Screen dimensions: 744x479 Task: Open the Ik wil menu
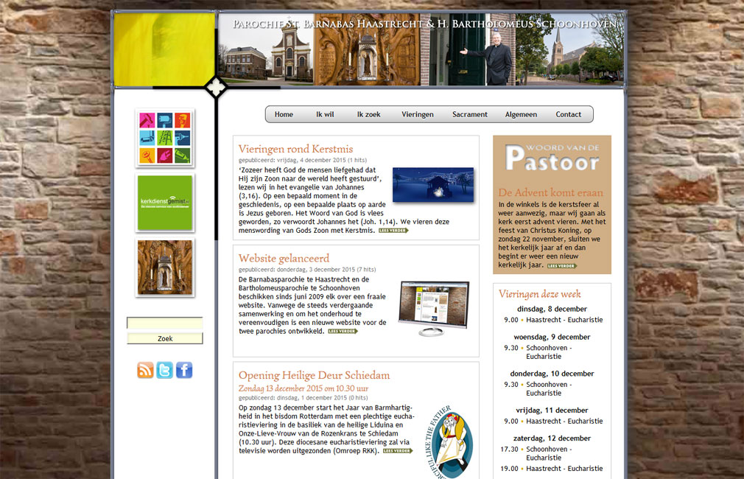coord(325,114)
